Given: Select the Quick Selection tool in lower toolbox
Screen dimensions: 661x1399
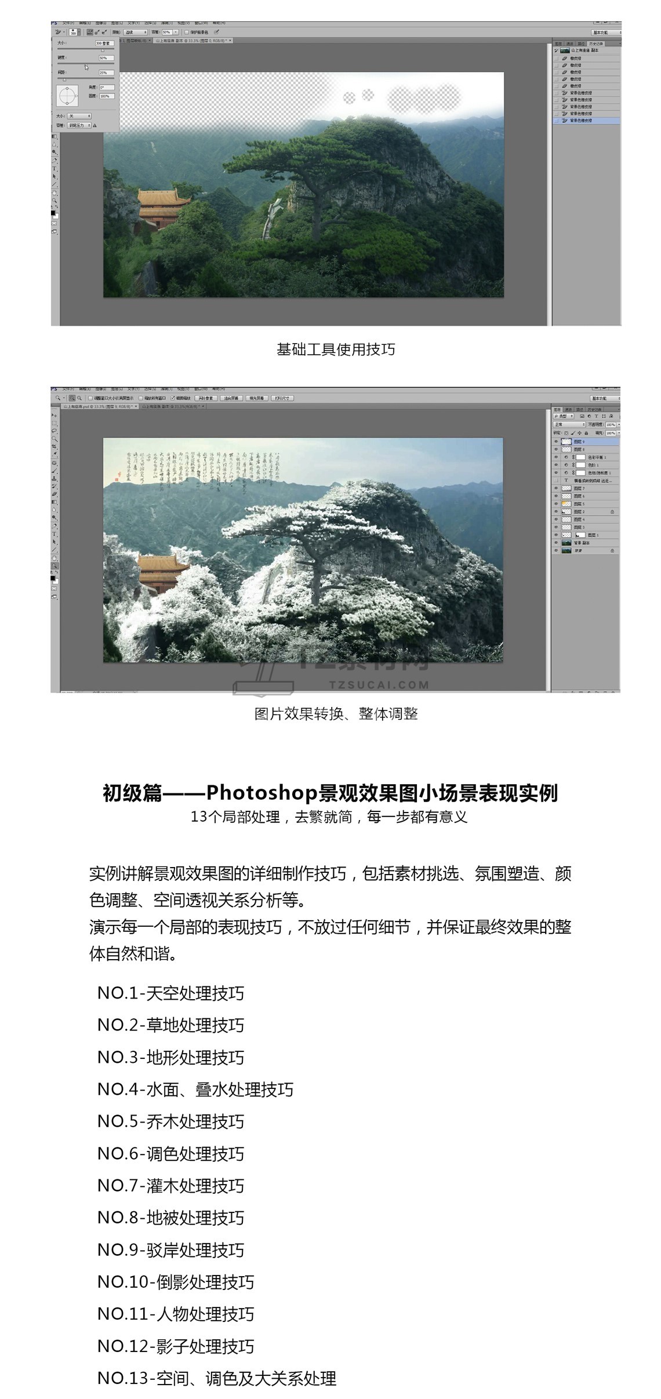Looking at the screenshot, I should (x=55, y=438).
